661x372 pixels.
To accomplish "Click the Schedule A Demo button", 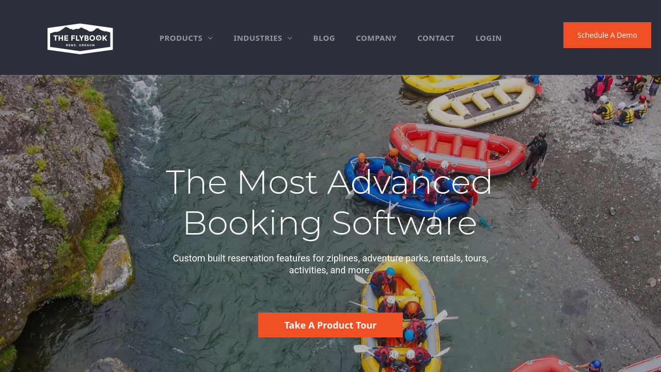I will [x=607, y=35].
